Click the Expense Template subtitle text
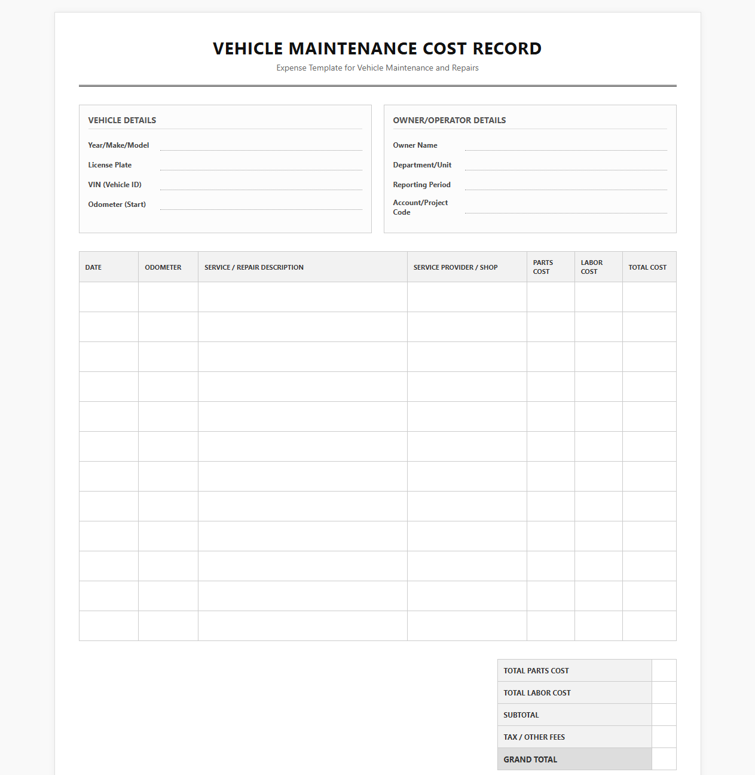This screenshot has width=755, height=775. (377, 68)
